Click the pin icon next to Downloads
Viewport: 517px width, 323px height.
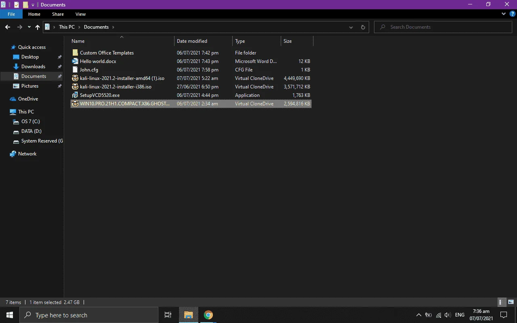coord(59,67)
